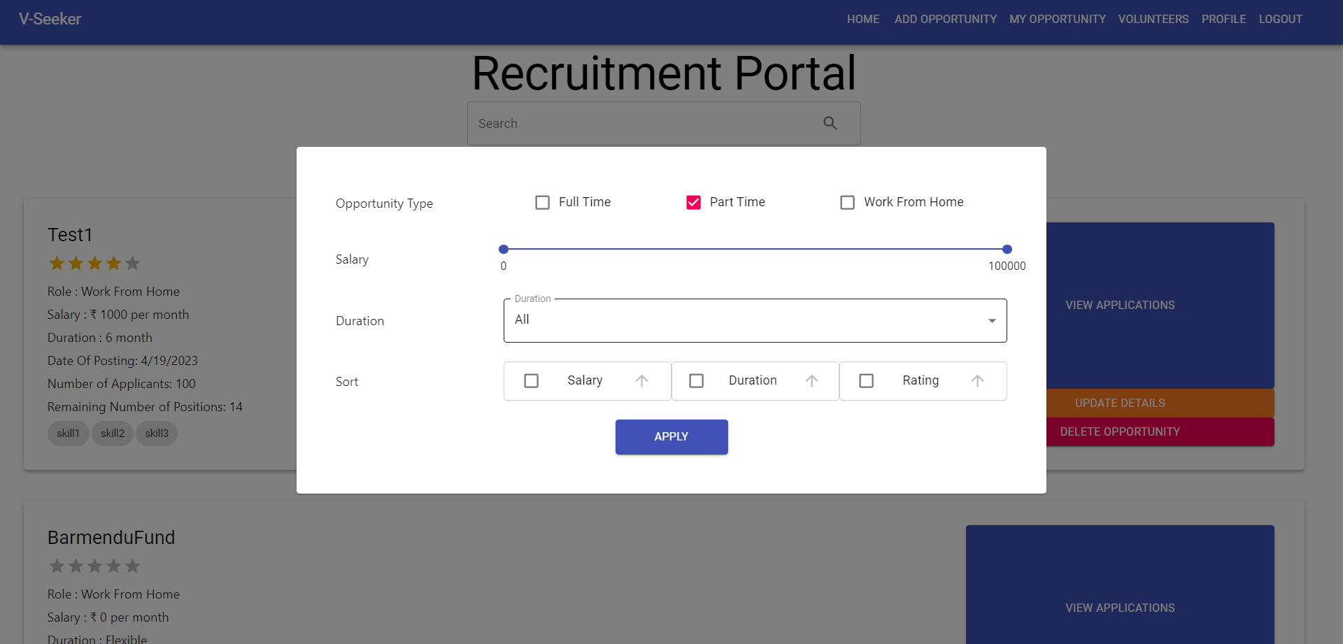Enable sorting by Rating checkbox

coord(866,381)
